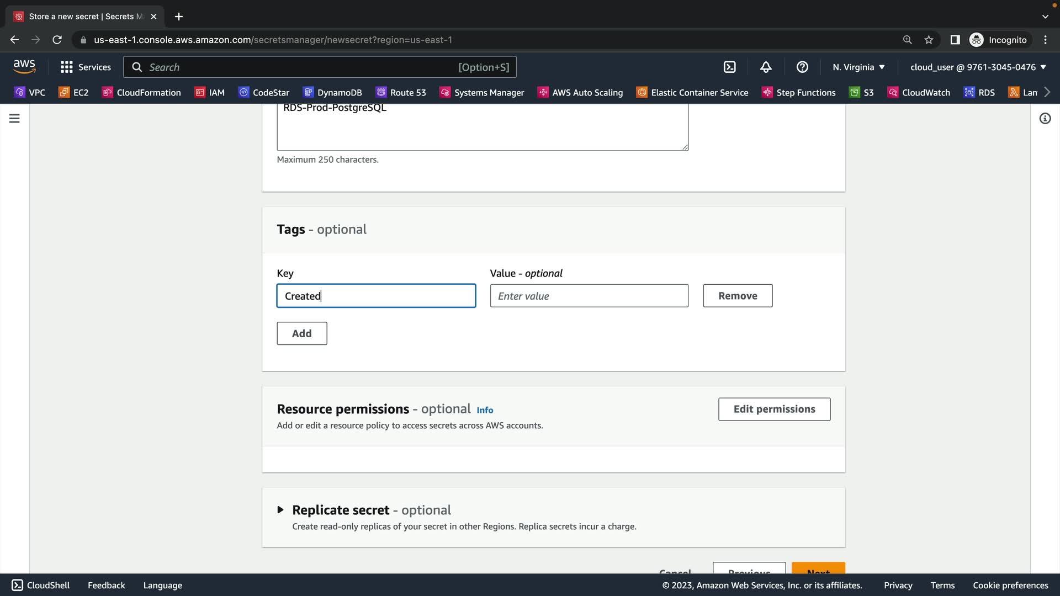
Task: Open the info panel icon at right
Action: click(x=1045, y=119)
